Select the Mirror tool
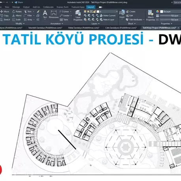 [x=17, y=15]
